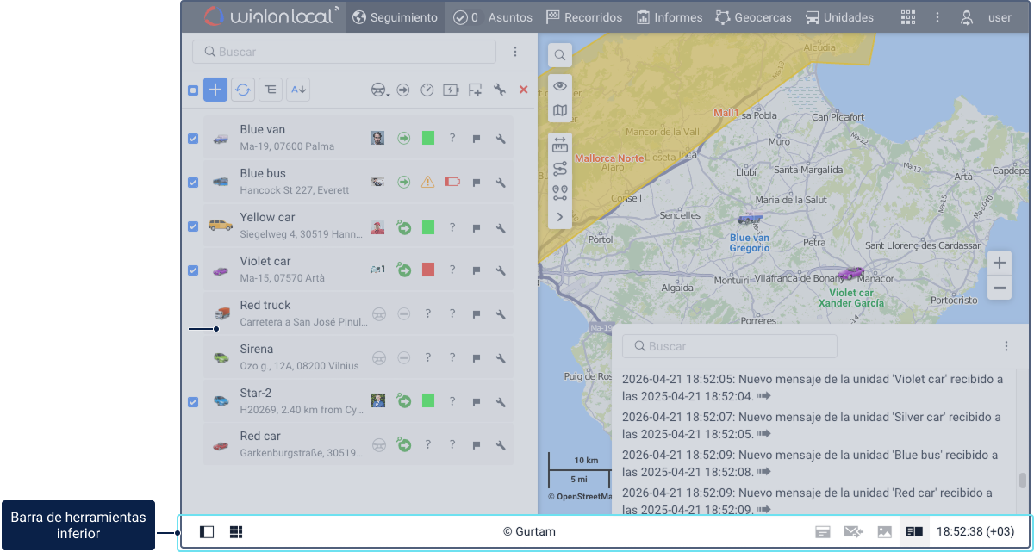Open the apps grid icon in bottom toolbar

point(236,532)
